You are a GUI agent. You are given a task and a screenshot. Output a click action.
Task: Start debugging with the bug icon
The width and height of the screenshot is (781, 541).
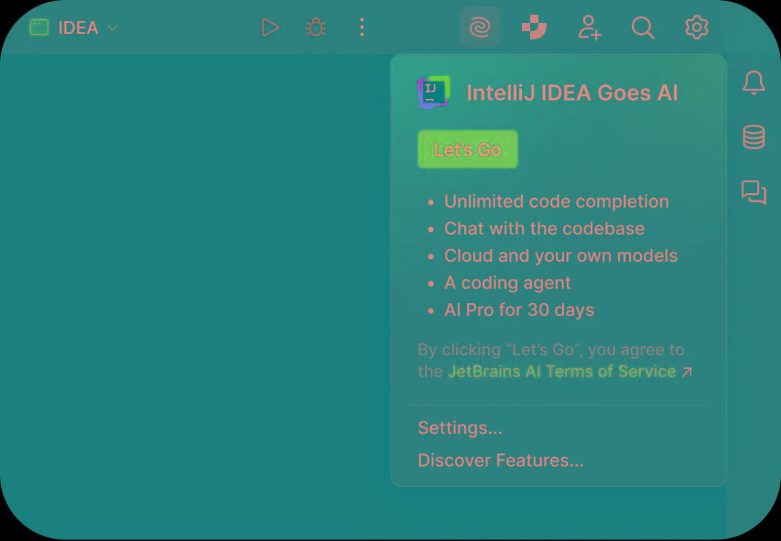[316, 28]
